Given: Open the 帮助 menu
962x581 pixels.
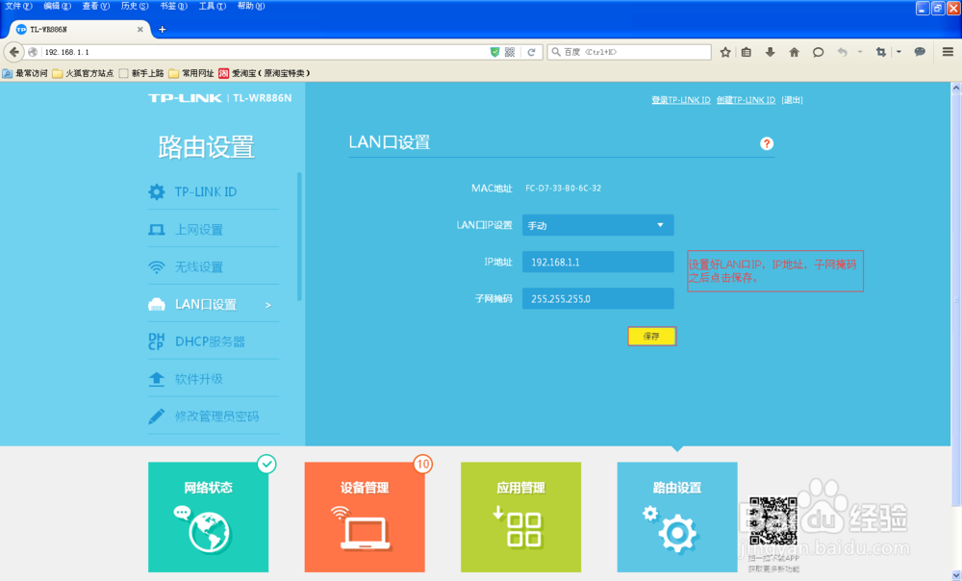Looking at the screenshot, I should coord(251,6).
